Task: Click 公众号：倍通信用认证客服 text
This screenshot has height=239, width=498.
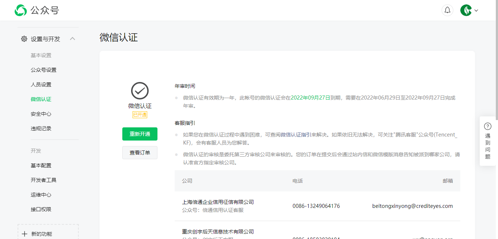Action: 213,210
